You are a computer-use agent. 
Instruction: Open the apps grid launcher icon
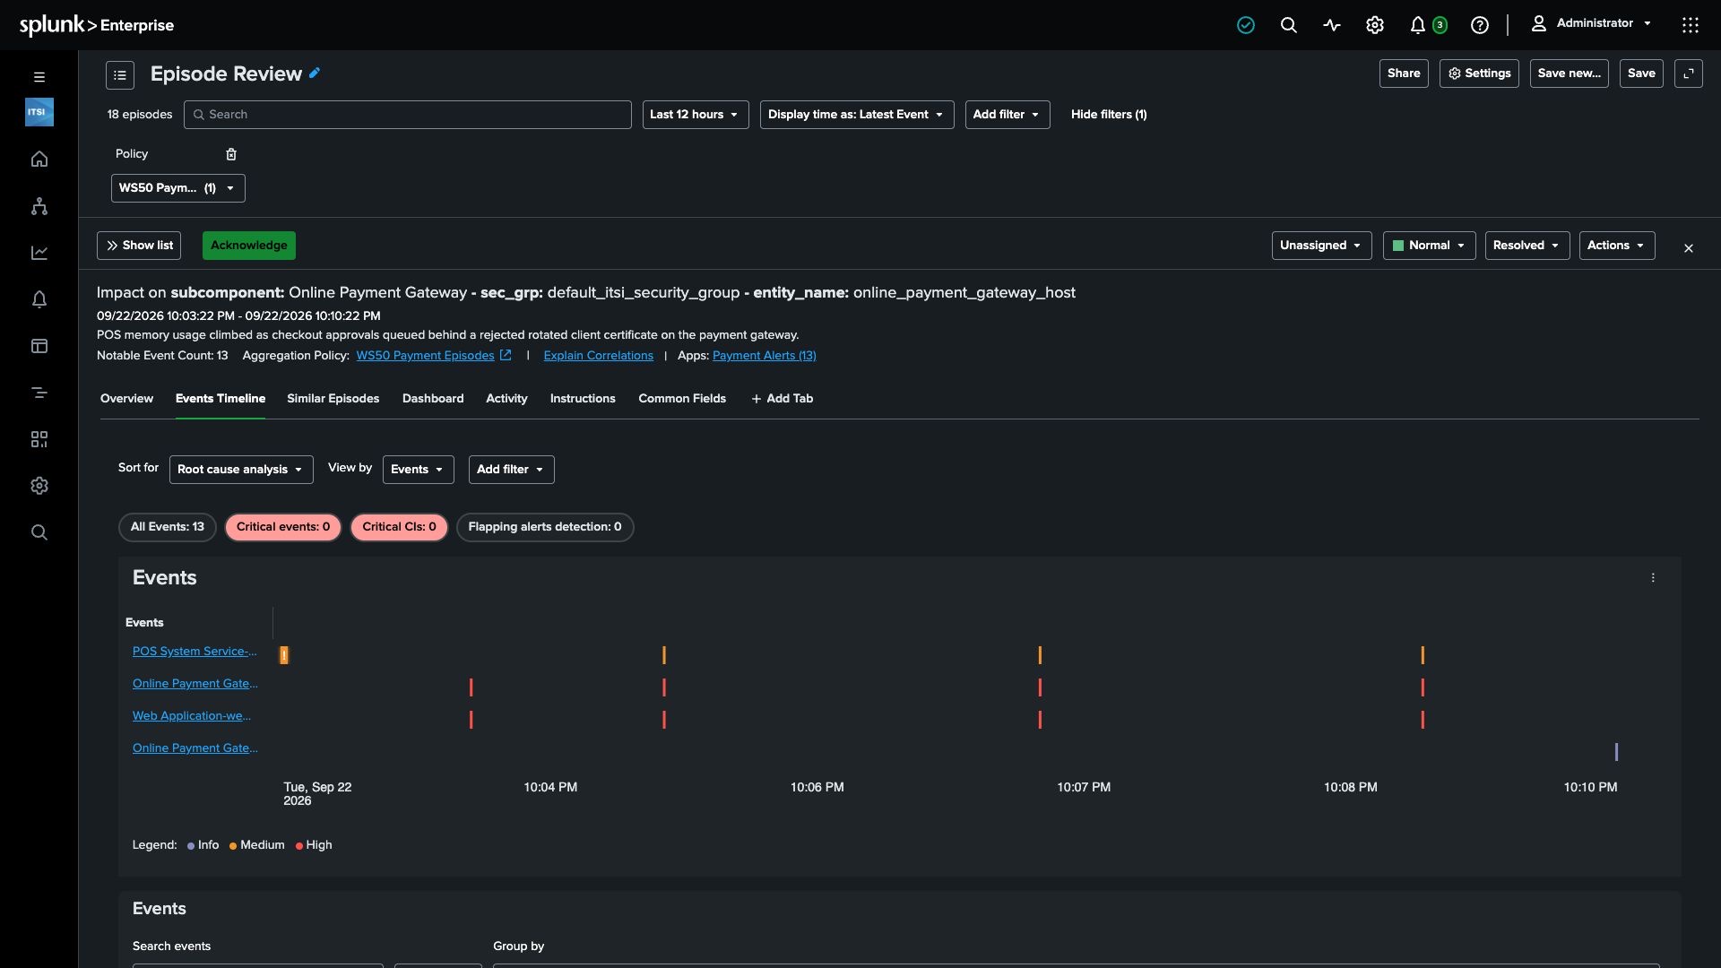[x=1691, y=25]
